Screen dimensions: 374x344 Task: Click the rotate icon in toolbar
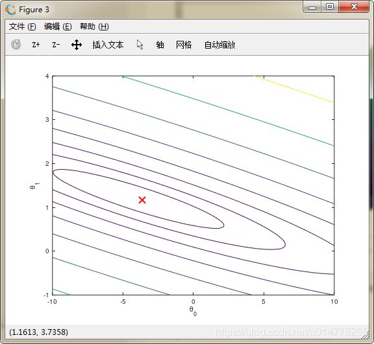pyautogui.click(x=16, y=45)
